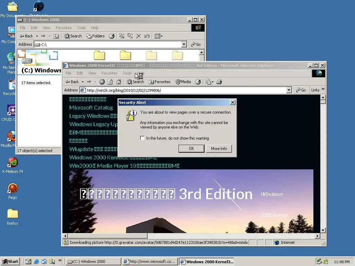Viewport: 355px width, 266px height.
Task: Switch to (C:) Windows 2000 taskbar button
Action: pos(93,262)
